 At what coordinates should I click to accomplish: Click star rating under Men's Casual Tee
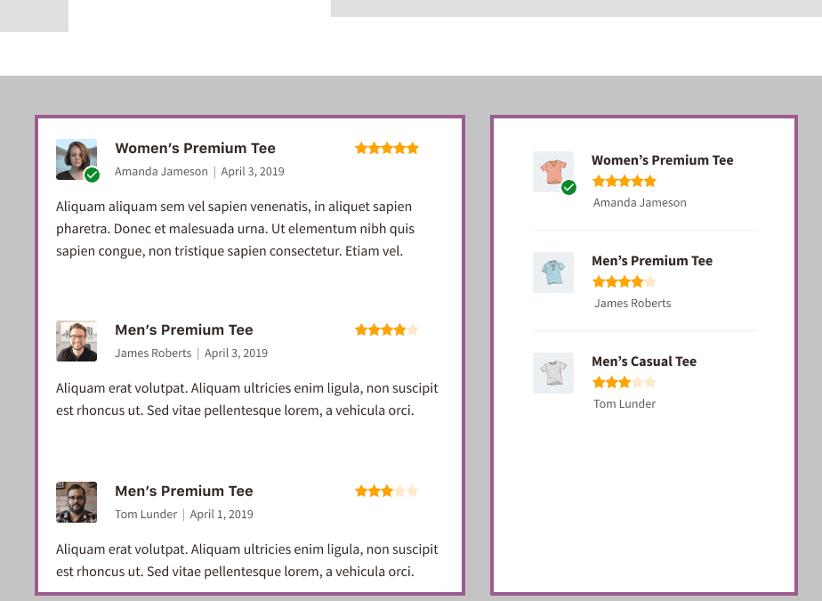coord(625,383)
